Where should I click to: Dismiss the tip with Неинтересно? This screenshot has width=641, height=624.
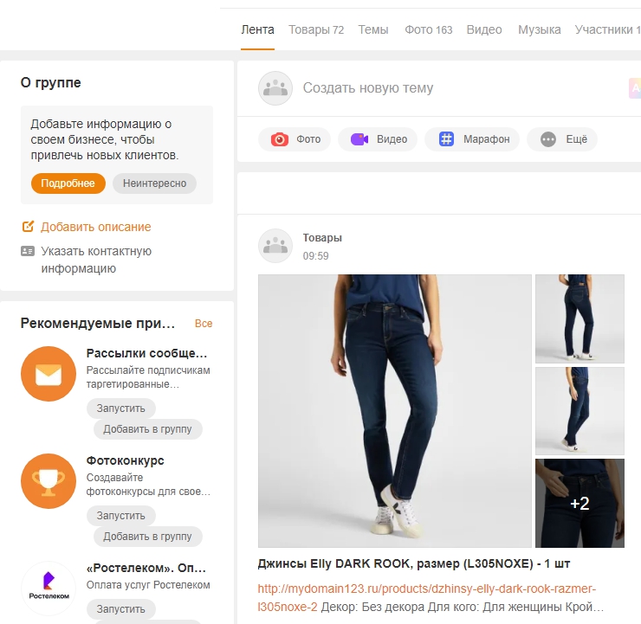(155, 183)
